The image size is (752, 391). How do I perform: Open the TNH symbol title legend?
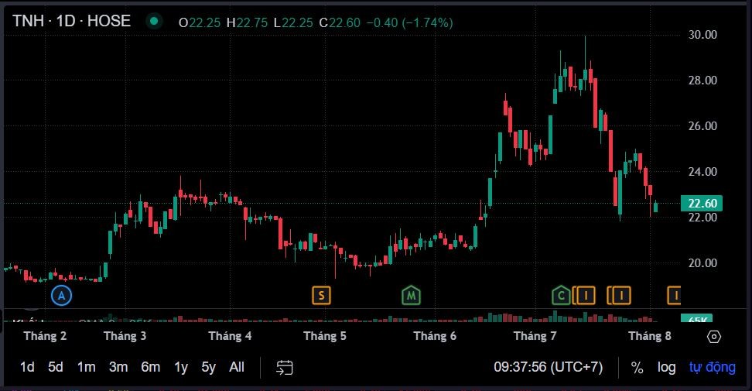(x=71, y=22)
